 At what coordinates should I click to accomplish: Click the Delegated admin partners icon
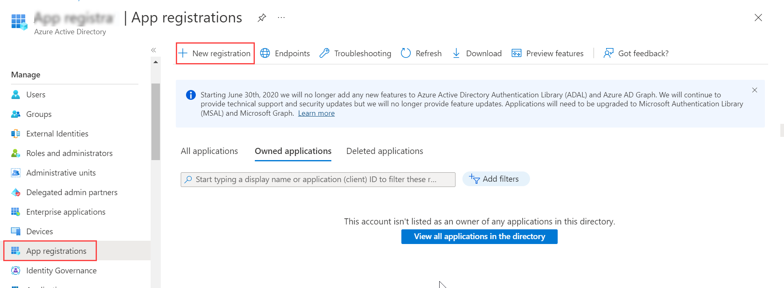16,192
